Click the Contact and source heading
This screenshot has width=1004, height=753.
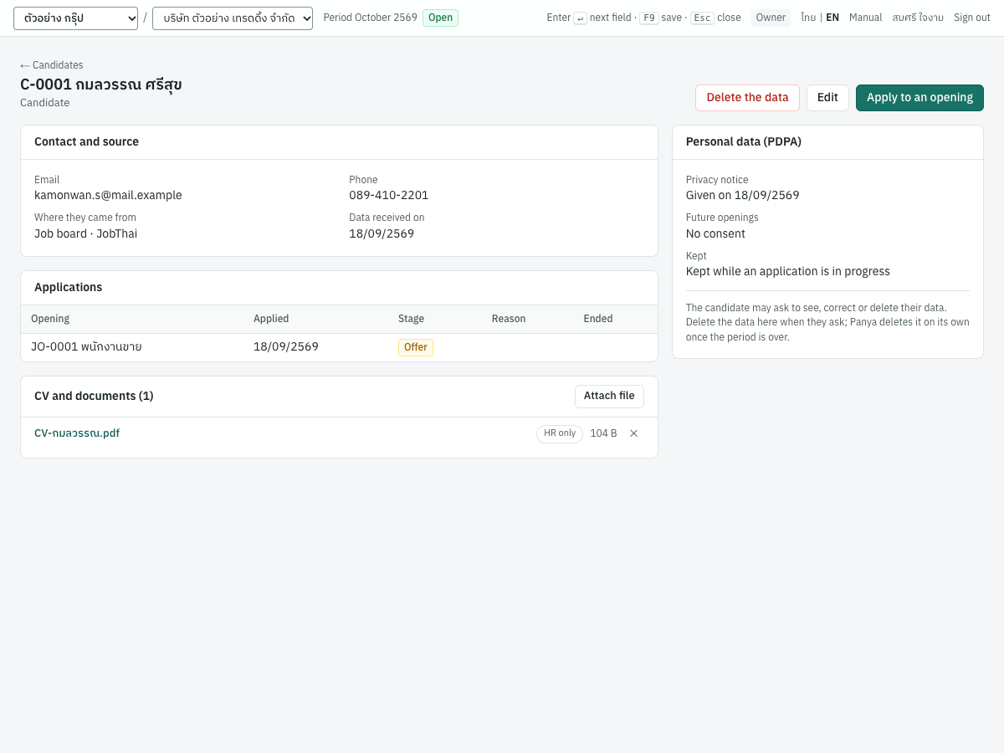point(87,142)
